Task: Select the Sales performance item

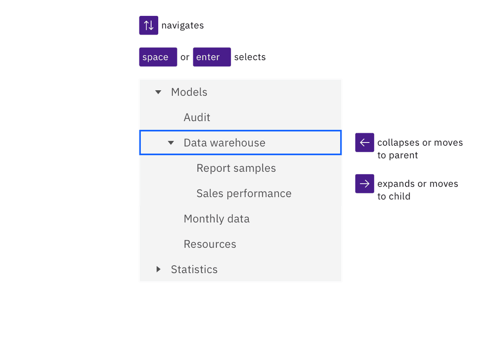Action: (244, 193)
